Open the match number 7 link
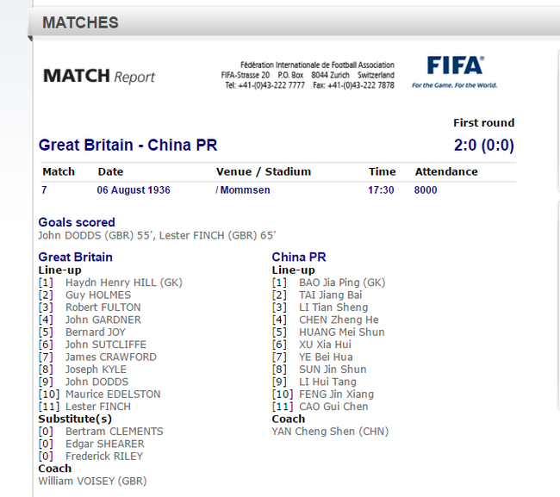Viewport: 560px width, 497px height. [x=45, y=189]
